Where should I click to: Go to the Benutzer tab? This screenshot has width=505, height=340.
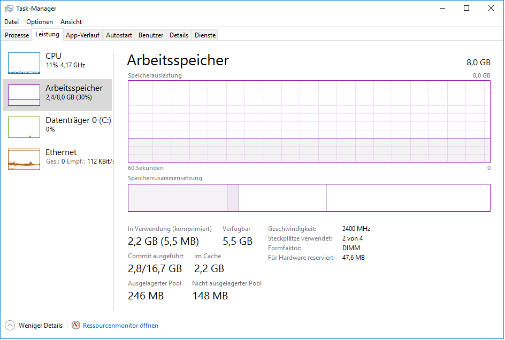(151, 35)
